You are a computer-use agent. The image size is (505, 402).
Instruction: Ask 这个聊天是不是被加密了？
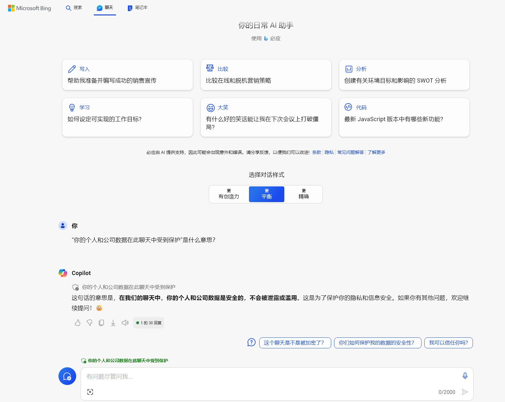[x=295, y=343]
